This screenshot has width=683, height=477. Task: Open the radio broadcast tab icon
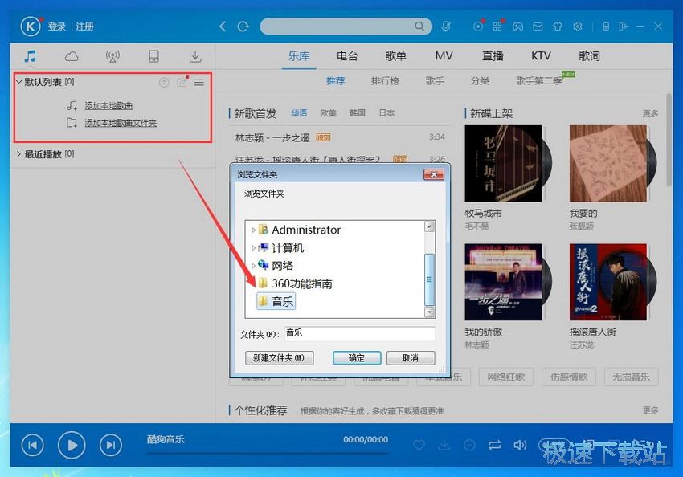pyautogui.click(x=112, y=56)
